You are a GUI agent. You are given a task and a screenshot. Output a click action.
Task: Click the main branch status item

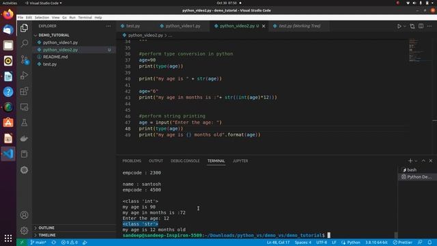[x=38, y=243]
